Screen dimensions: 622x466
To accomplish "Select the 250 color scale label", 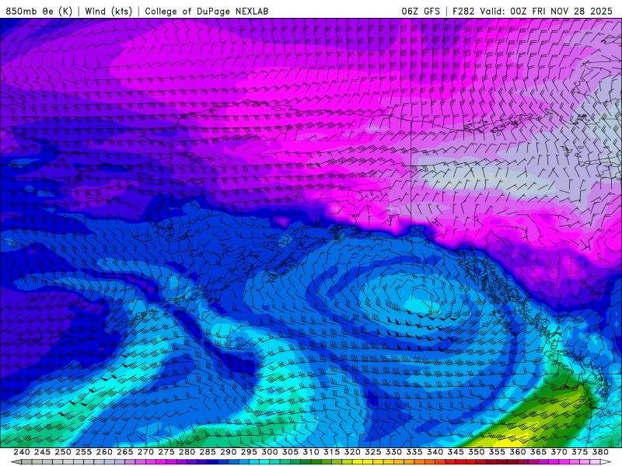I will 63,452.
